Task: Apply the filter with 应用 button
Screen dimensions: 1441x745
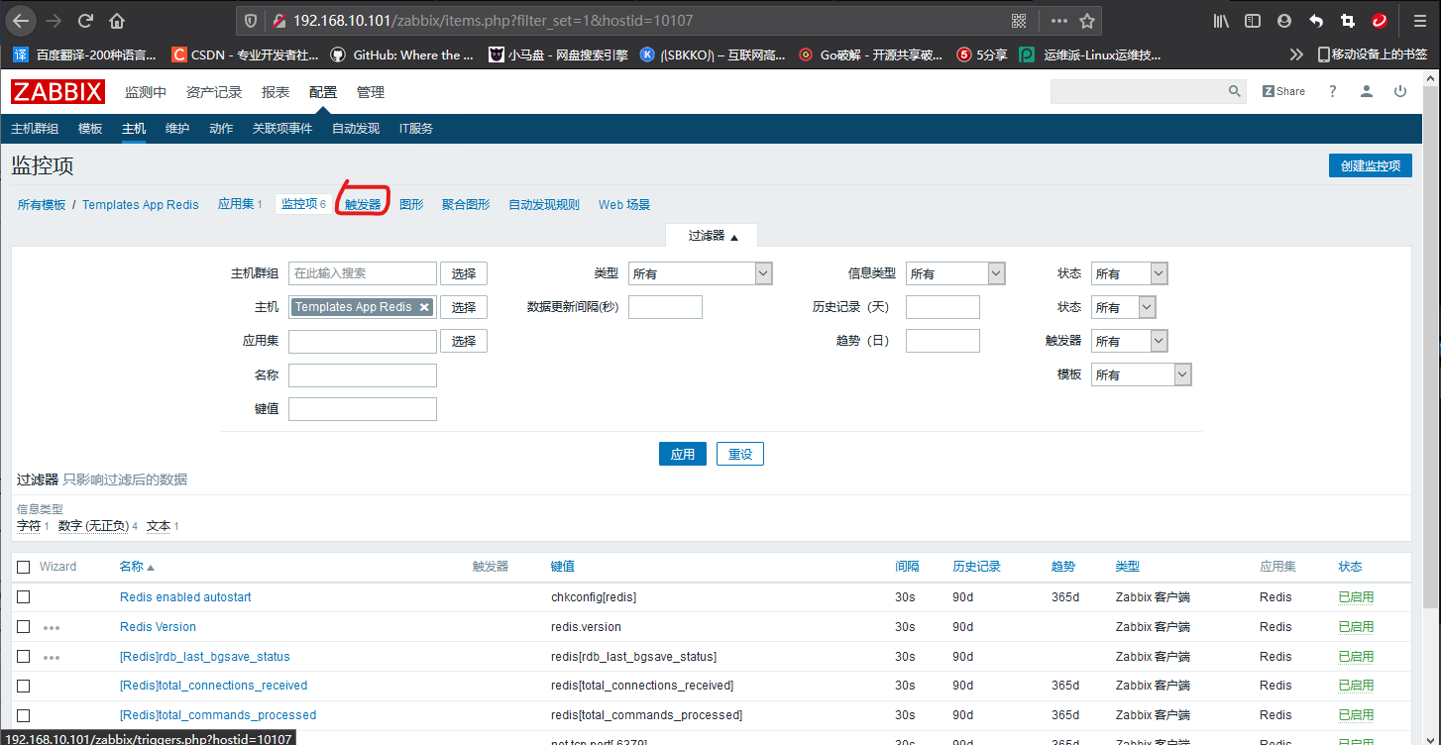Action: [x=683, y=454]
